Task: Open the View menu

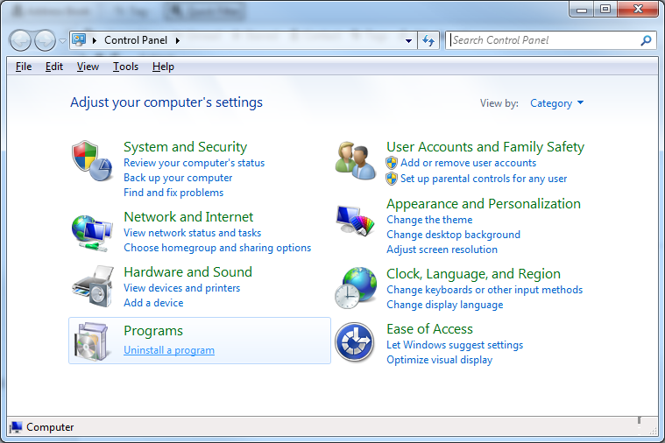Action: pyautogui.click(x=88, y=67)
